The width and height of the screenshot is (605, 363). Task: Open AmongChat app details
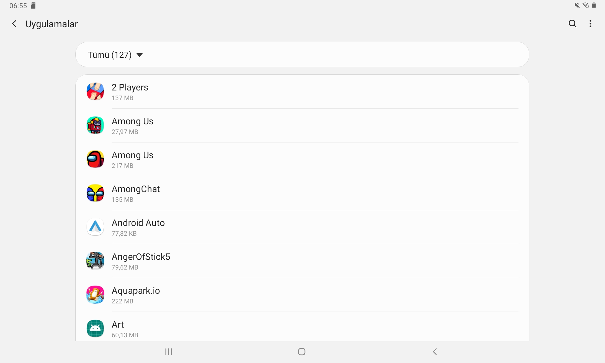(302, 193)
